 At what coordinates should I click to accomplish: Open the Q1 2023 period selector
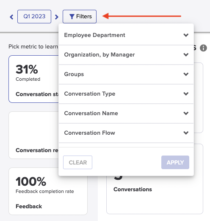34,17
